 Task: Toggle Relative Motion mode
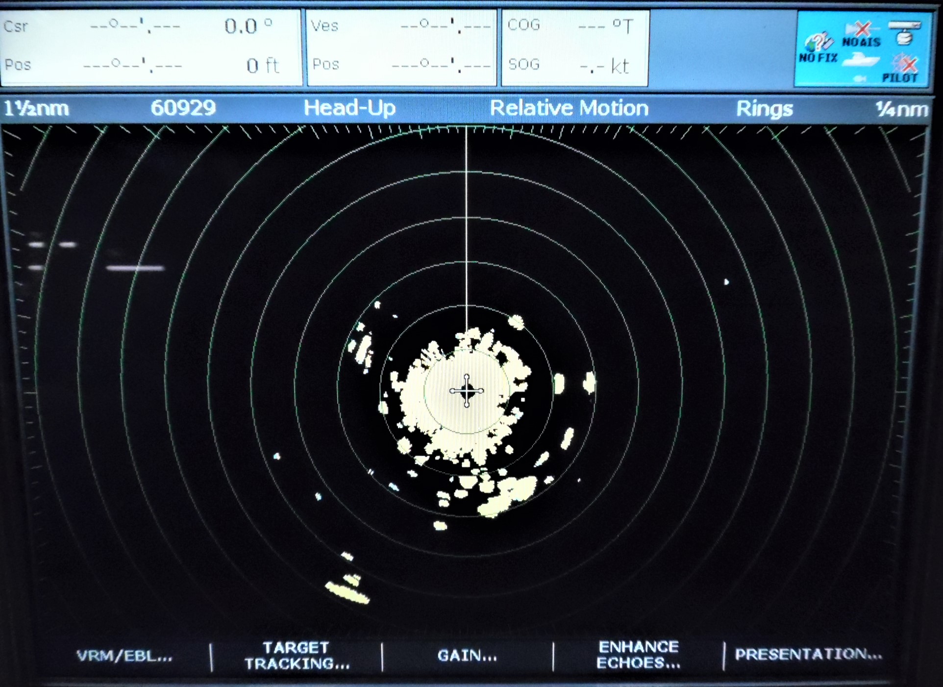[569, 108]
